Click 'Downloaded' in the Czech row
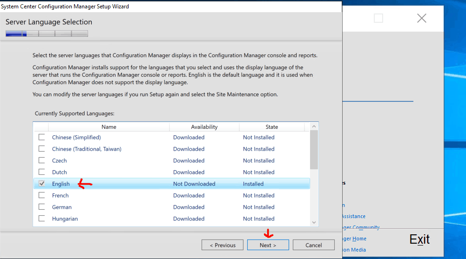 (189, 160)
